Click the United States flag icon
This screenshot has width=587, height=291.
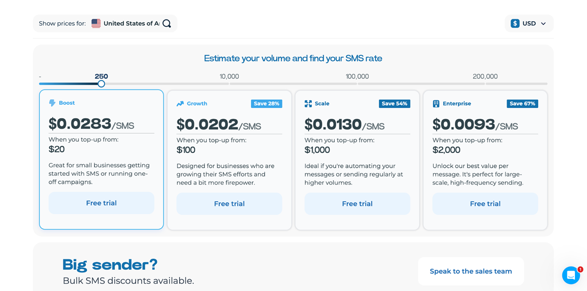click(96, 24)
